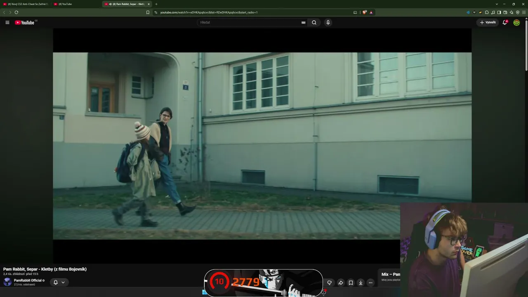Select the Pam Rabbit, Separ tab
The image size is (528, 297).
[x=127, y=4]
